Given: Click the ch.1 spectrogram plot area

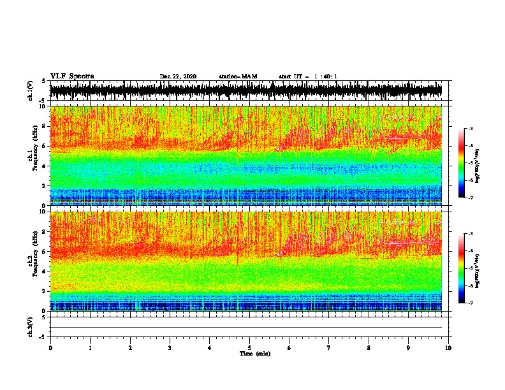Looking at the screenshot, I should tap(246, 155).
